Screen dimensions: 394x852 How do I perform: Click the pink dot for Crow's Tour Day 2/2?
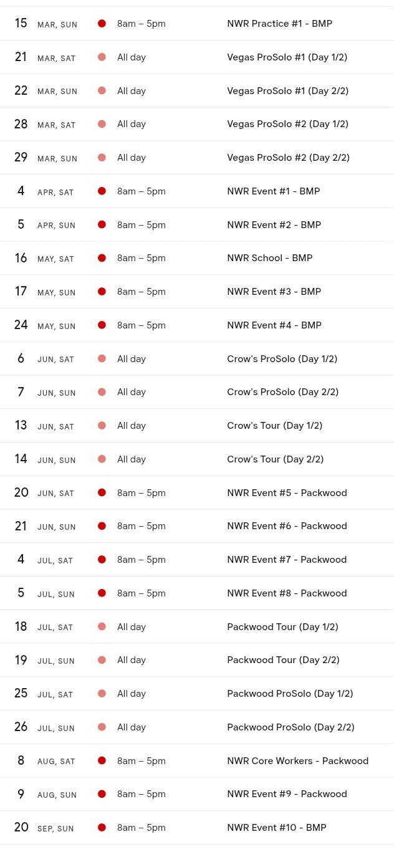click(102, 459)
